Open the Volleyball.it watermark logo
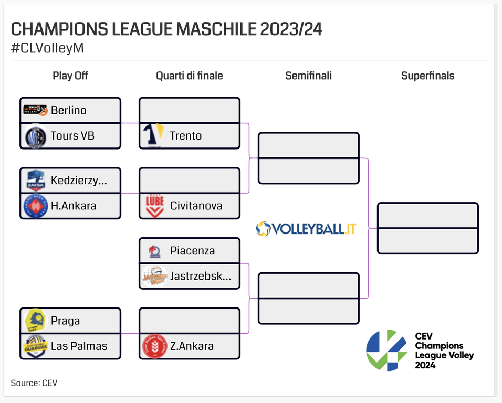Screen dimensions: 502x403 click(x=306, y=228)
